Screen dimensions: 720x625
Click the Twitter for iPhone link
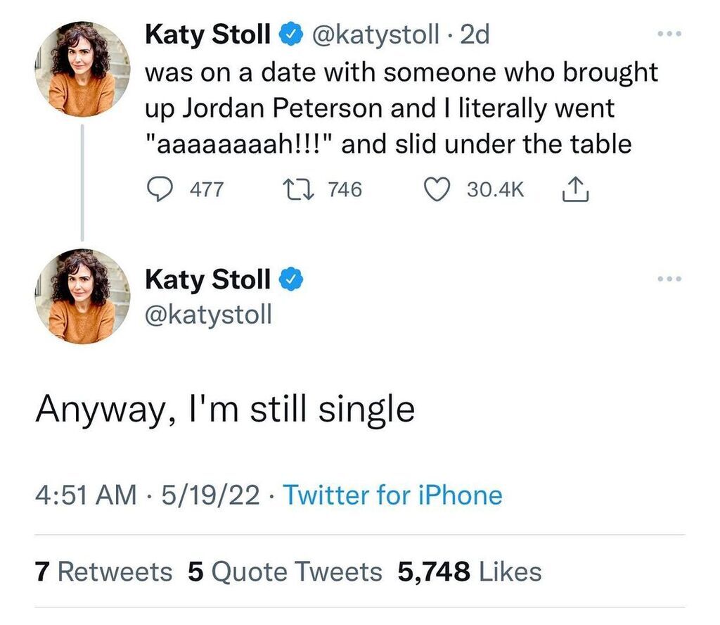point(392,495)
